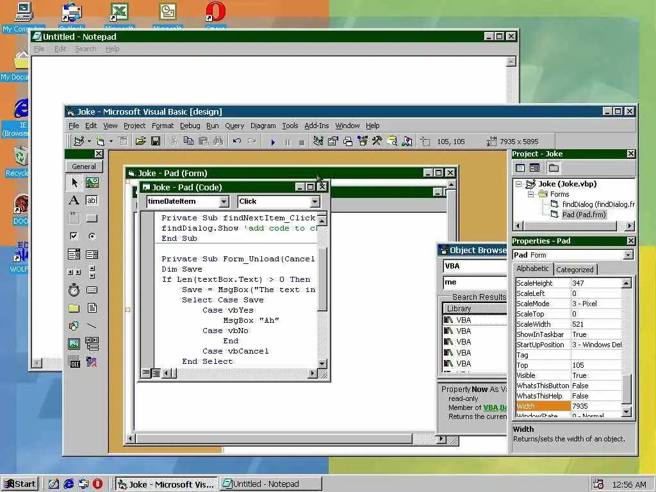Image resolution: width=656 pixels, height=492 pixels.
Task: Select the CommandButton control tool
Action: 92,218
